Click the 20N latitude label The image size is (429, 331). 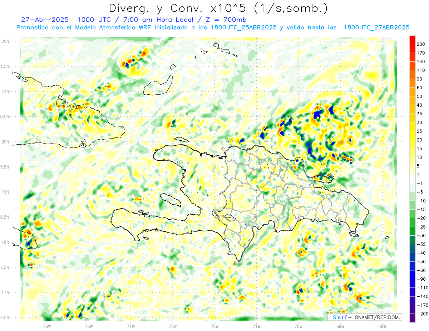(5, 142)
